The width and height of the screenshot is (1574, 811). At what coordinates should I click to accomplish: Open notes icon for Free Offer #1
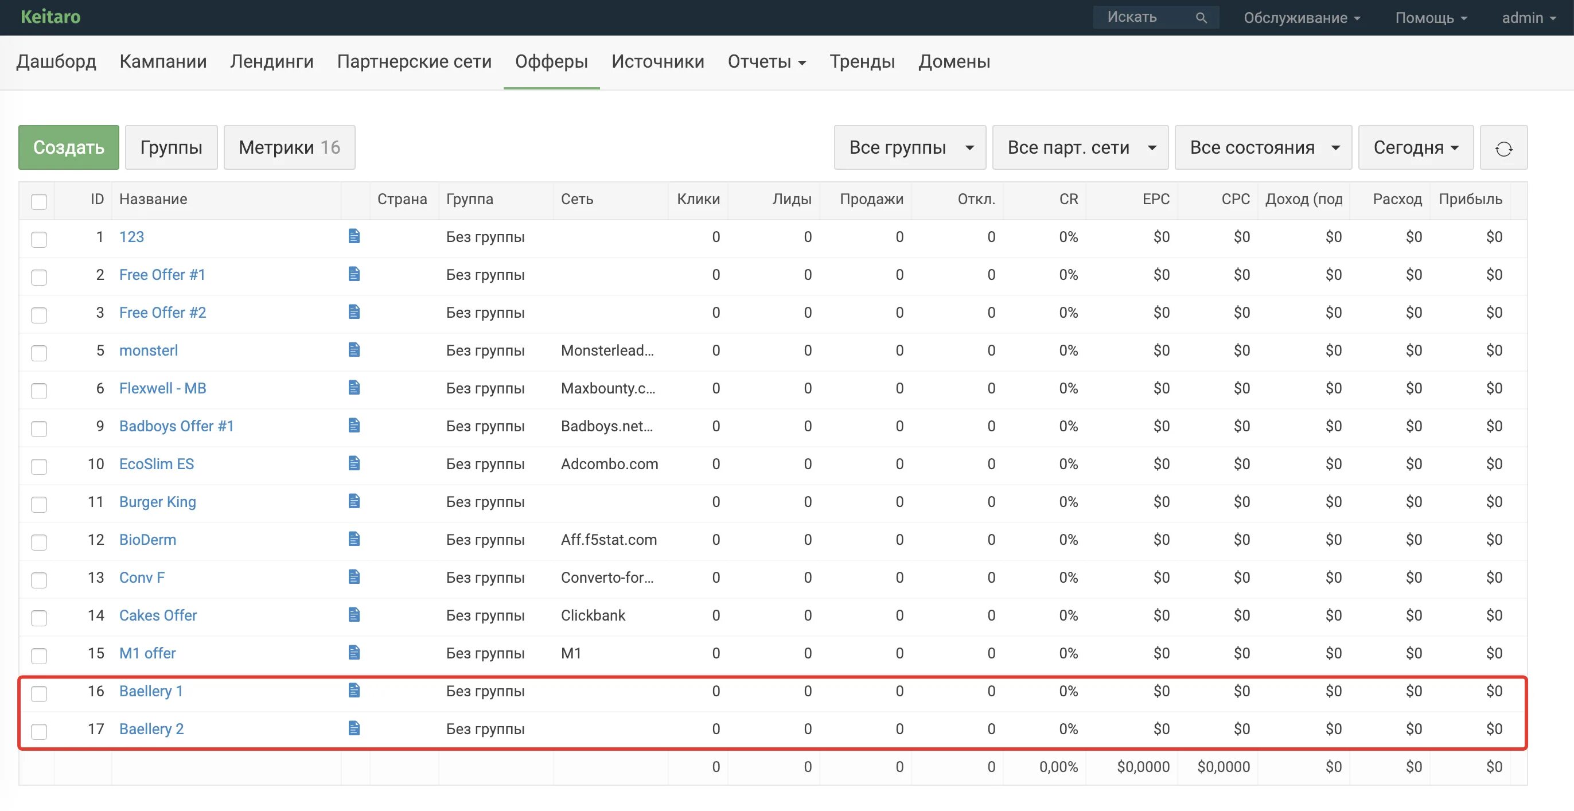[x=354, y=274]
